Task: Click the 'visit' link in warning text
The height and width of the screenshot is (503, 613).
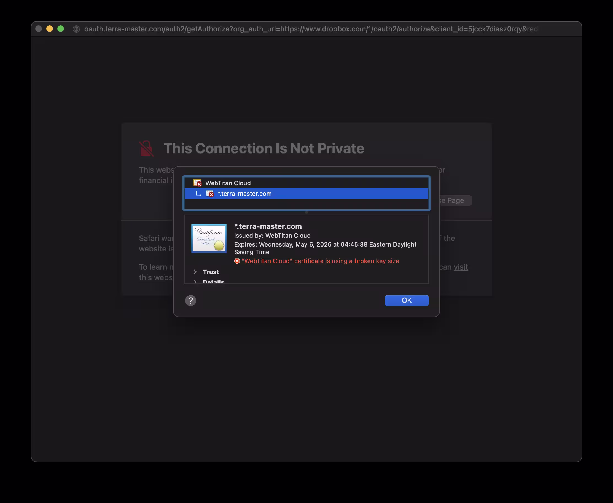Action: 460,267
